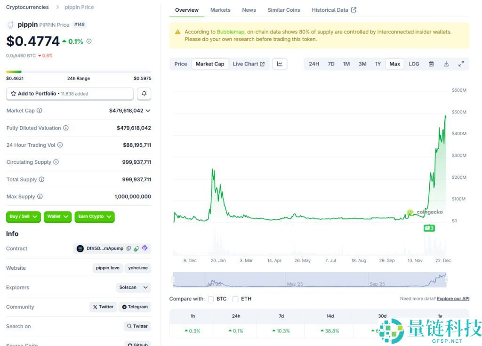Screen dimensions: 482x346
Task: Open the Fully Diluted Valuation info icon
Action: click(x=66, y=128)
